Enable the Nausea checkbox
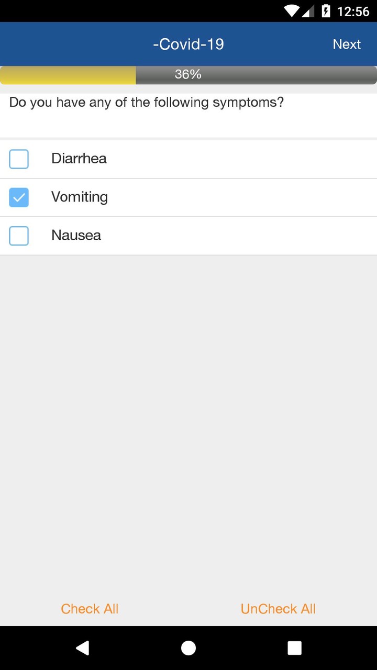The image size is (377, 670). coord(19,236)
